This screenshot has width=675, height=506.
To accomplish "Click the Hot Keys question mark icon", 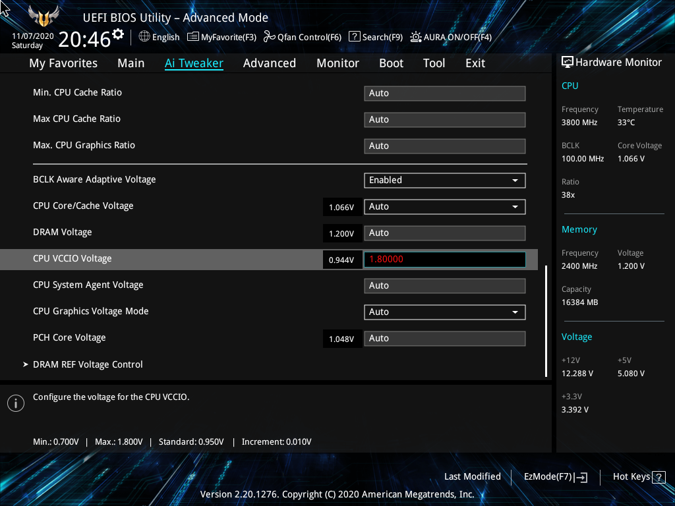I will 659,477.
